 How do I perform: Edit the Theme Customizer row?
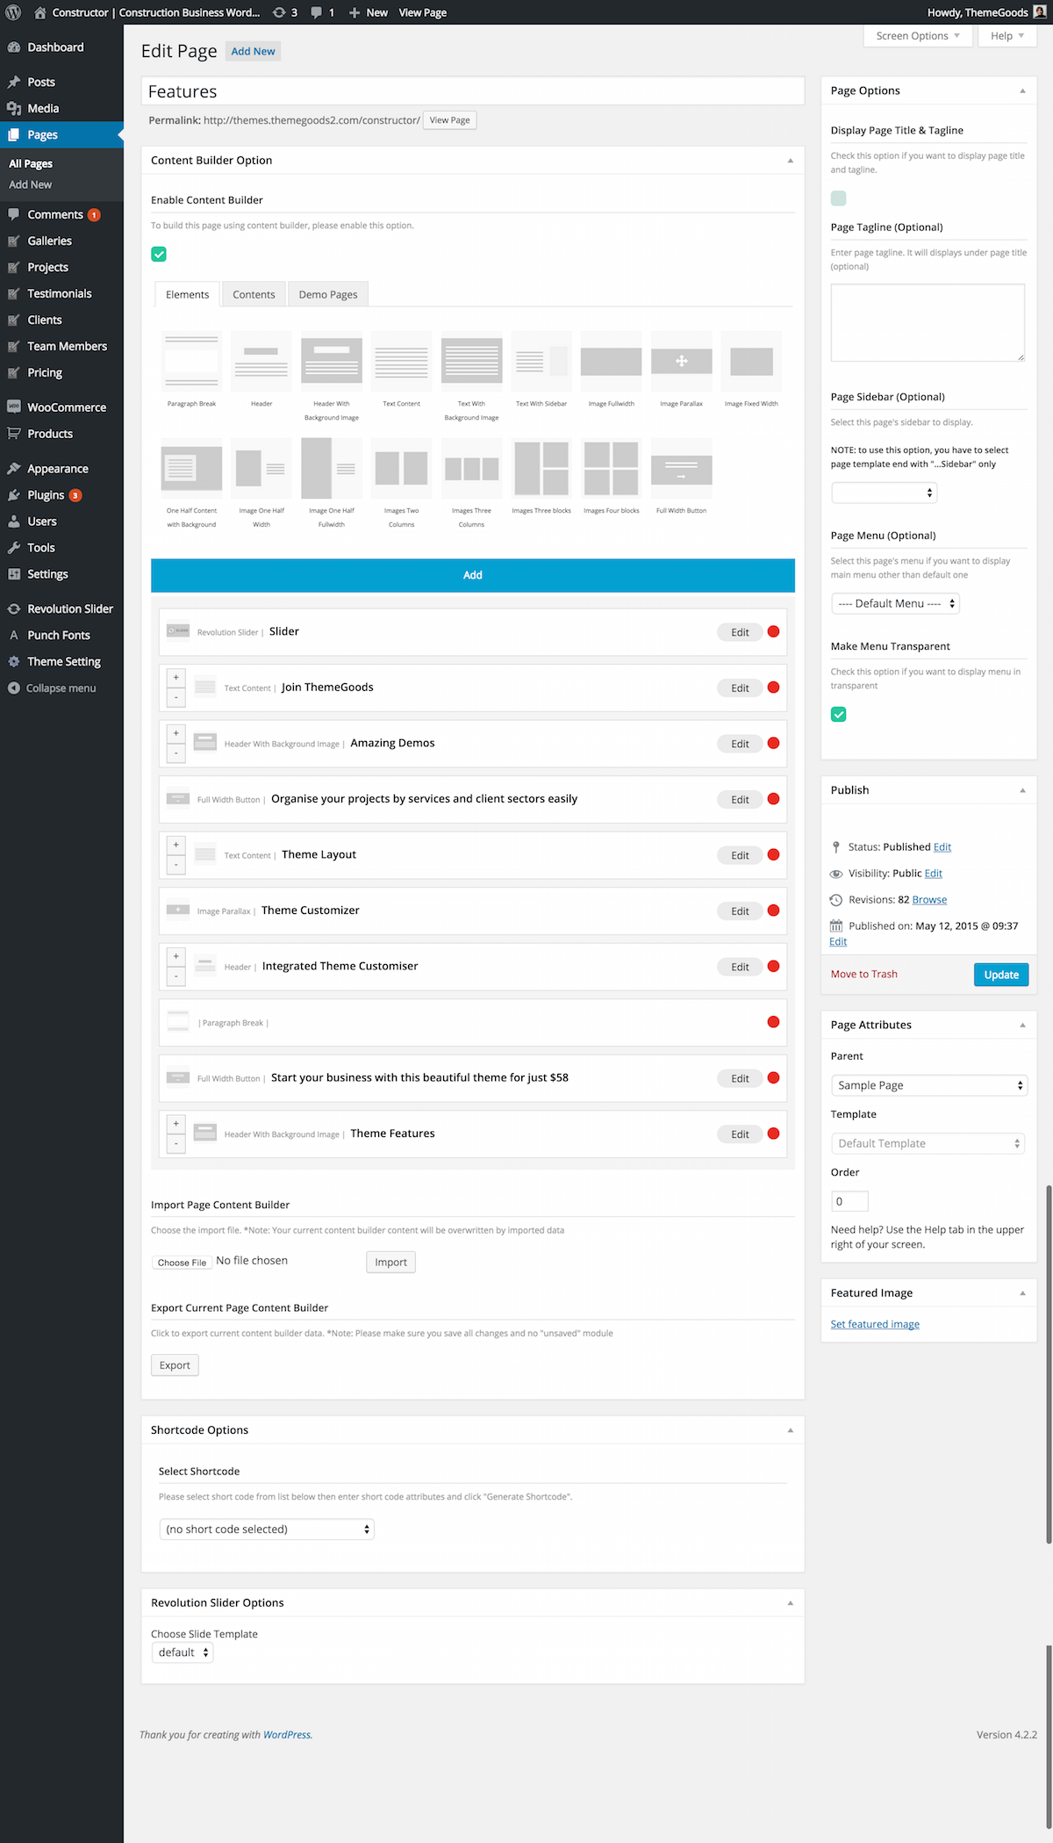(740, 911)
